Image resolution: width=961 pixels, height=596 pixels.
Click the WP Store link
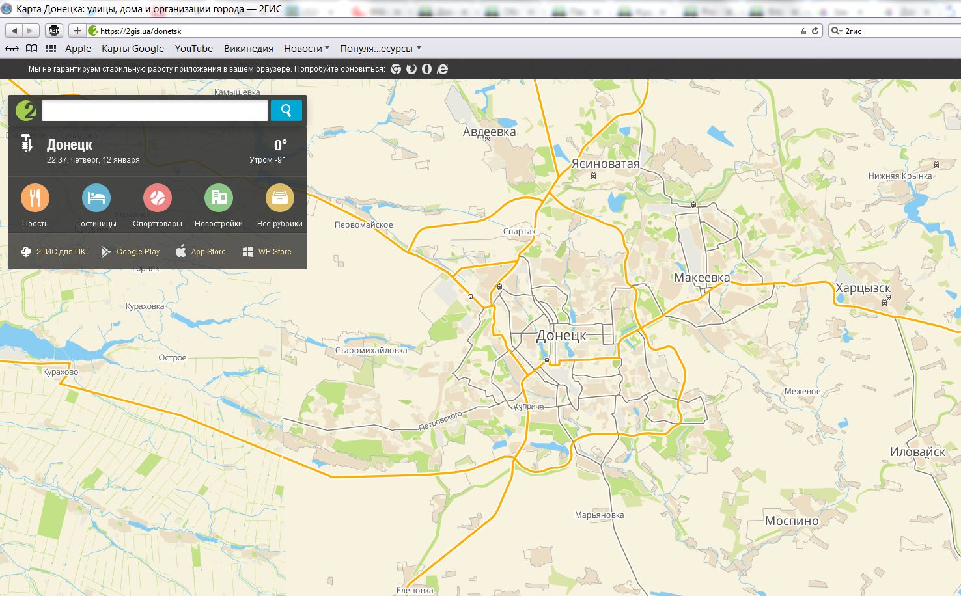click(x=267, y=252)
